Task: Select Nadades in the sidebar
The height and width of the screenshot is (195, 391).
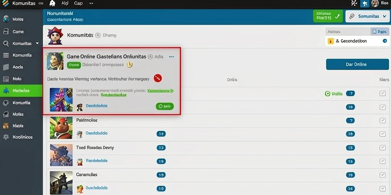Action: (21, 91)
